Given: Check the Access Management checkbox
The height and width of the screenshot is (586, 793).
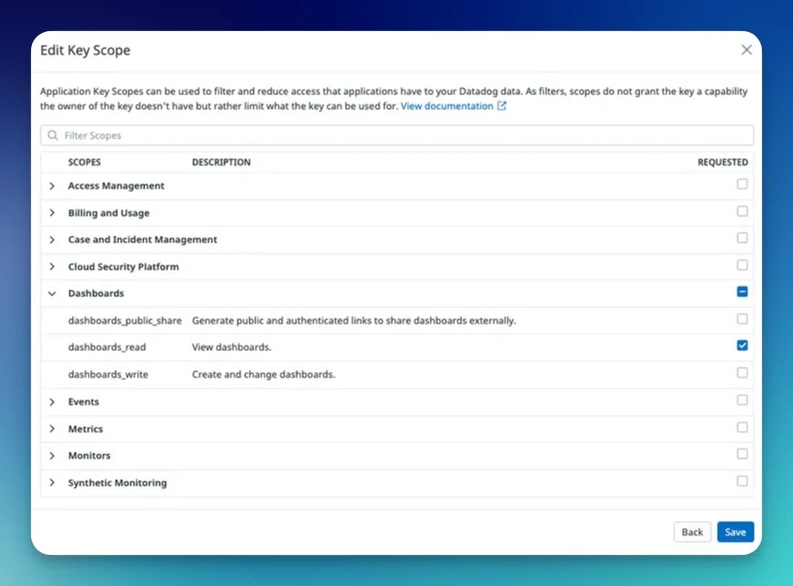Looking at the screenshot, I should click(742, 184).
